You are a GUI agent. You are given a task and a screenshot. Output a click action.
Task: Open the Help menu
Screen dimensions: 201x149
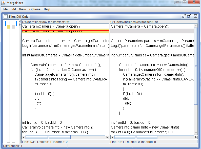click(47, 9)
